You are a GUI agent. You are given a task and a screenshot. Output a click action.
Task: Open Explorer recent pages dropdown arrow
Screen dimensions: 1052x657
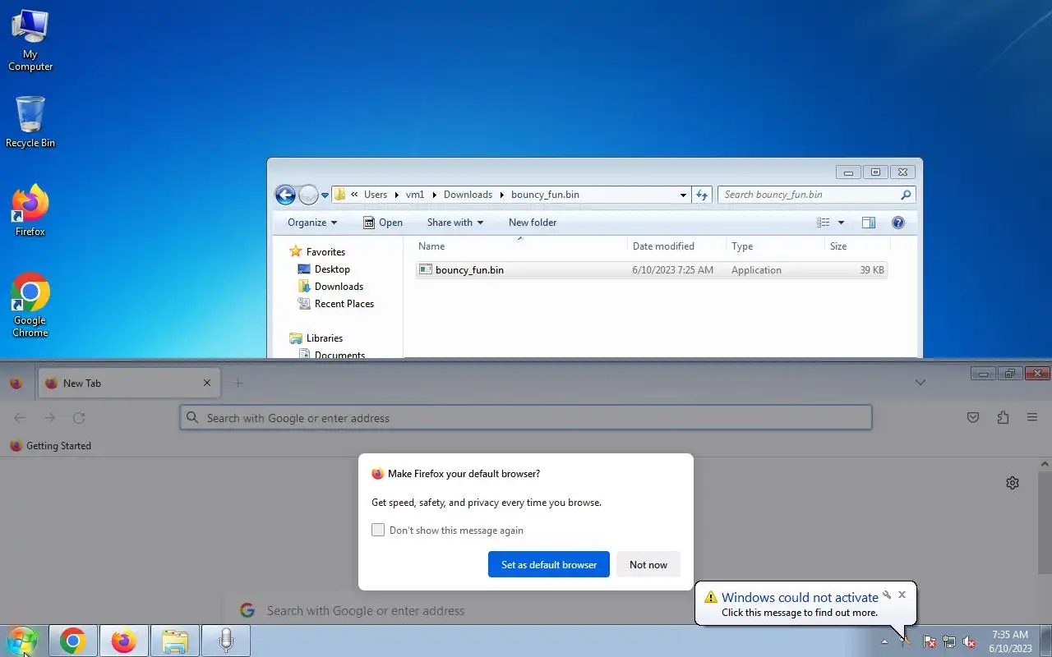pyautogui.click(x=325, y=195)
